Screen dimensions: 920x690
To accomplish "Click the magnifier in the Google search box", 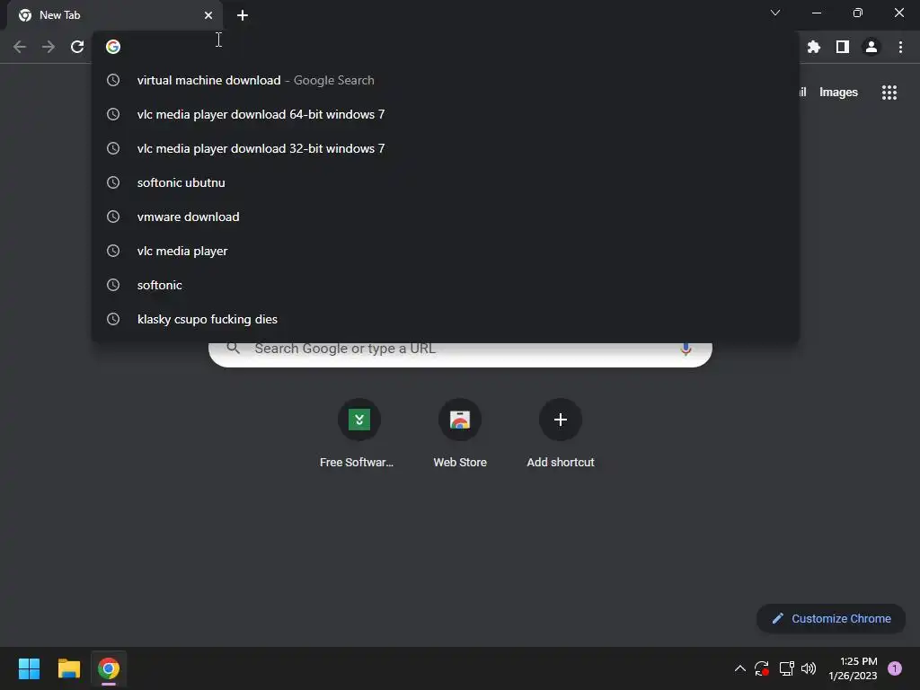I will coord(233,348).
